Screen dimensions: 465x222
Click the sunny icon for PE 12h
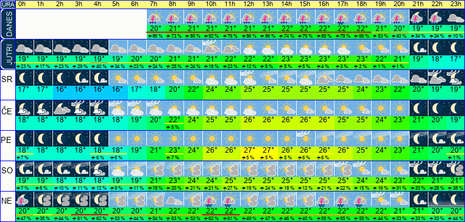pos(249,139)
